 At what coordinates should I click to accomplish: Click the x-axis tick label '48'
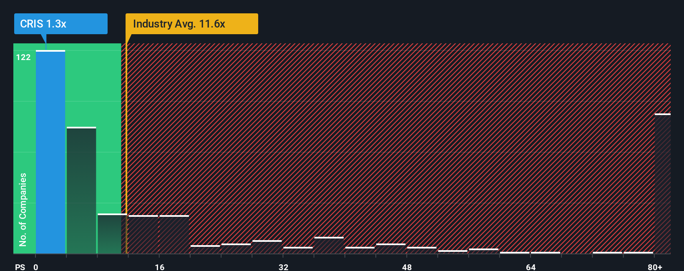coord(407,267)
